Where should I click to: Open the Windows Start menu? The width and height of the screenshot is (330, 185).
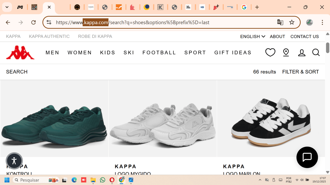[7, 180]
